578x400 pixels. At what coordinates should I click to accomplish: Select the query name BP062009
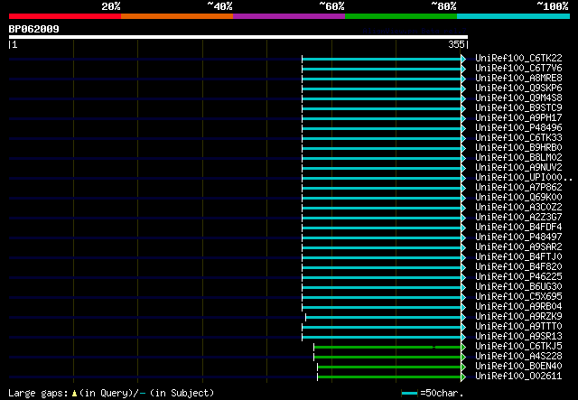[x=34, y=29]
